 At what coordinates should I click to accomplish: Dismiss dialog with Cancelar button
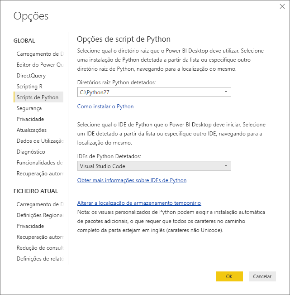262,276
